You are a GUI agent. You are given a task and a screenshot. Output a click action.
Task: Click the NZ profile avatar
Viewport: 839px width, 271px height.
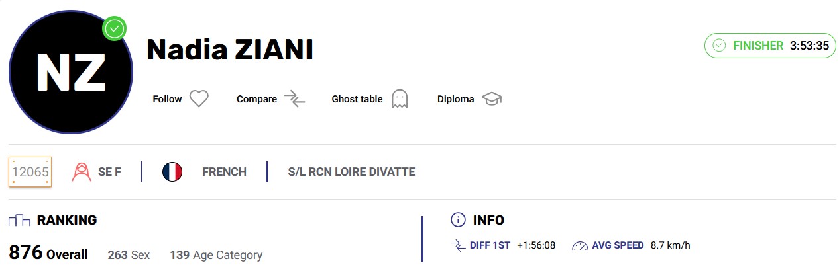tap(70, 71)
